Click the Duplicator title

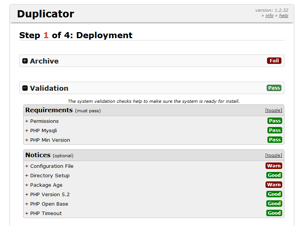[45, 14]
